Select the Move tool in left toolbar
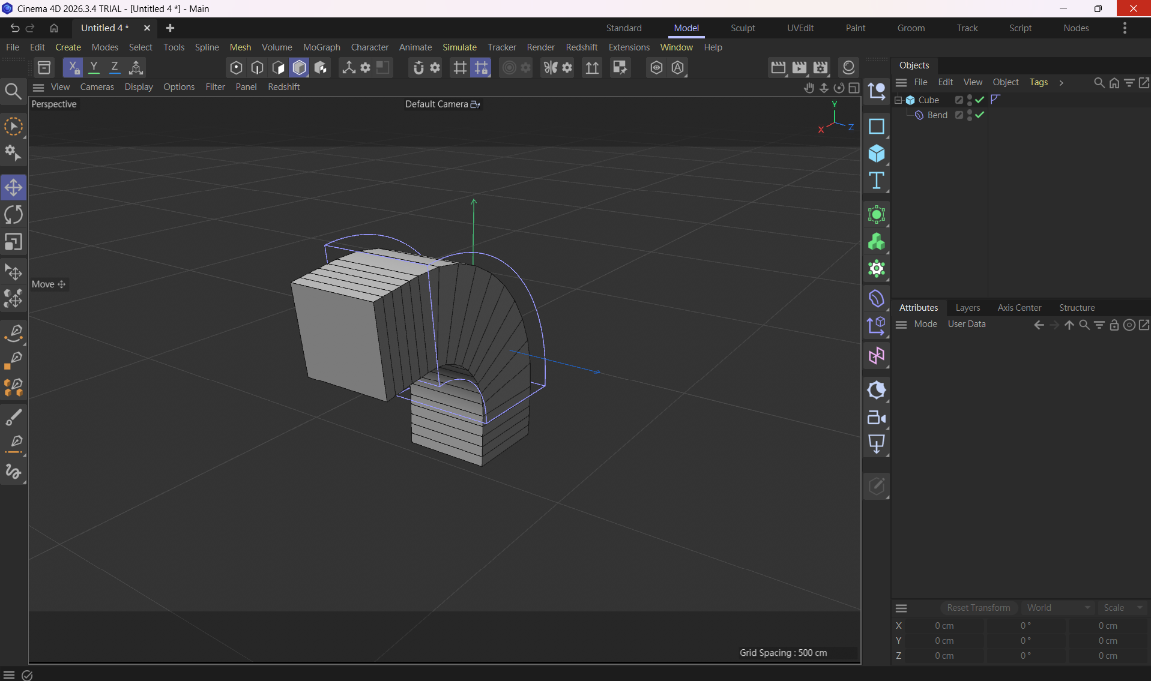1151x681 pixels. click(x=13, y=188)
